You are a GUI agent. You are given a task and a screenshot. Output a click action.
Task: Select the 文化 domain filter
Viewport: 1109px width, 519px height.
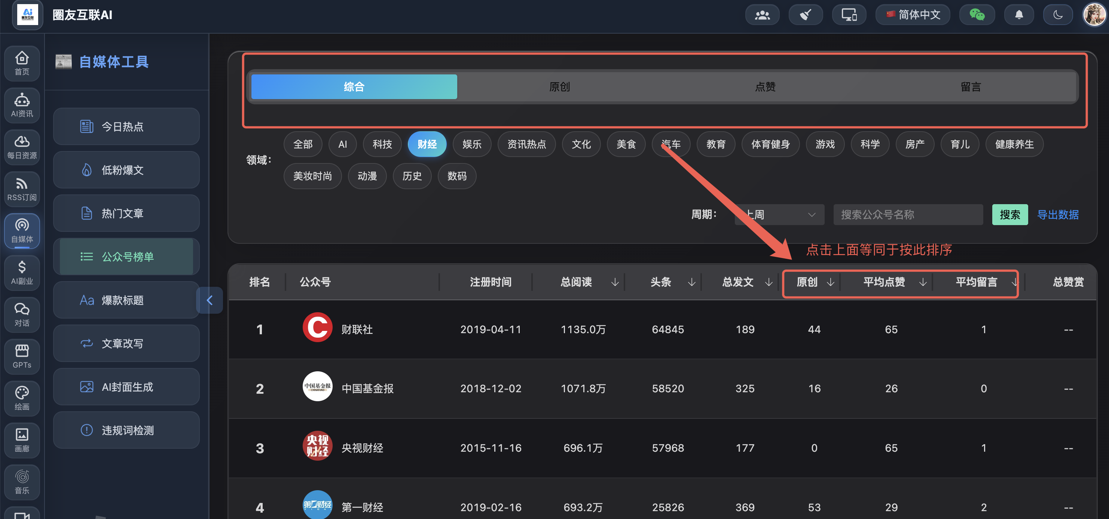(581, 144)
